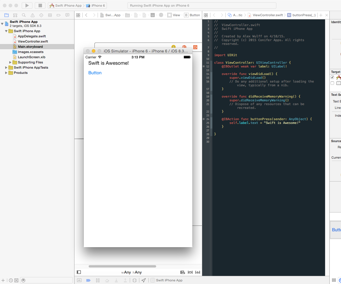The height and width of the screenshot is (284, 341).
Task: Click Swift iPhone App process in debug bar
Action: coord(167,280)
